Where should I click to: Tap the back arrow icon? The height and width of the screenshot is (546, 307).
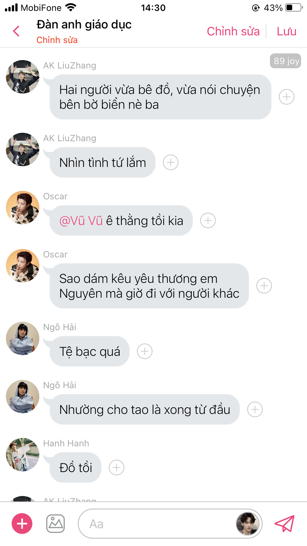pyautogui.click(x=16, y=31)
